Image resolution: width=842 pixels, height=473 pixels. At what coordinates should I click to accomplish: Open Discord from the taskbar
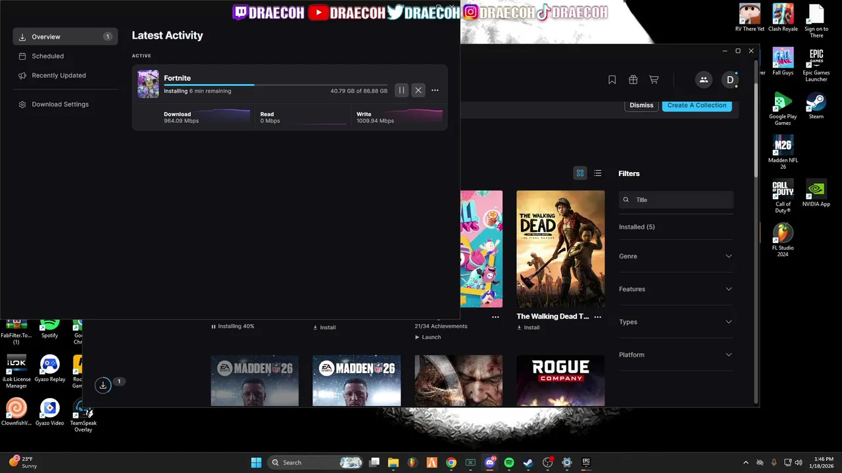489,462
